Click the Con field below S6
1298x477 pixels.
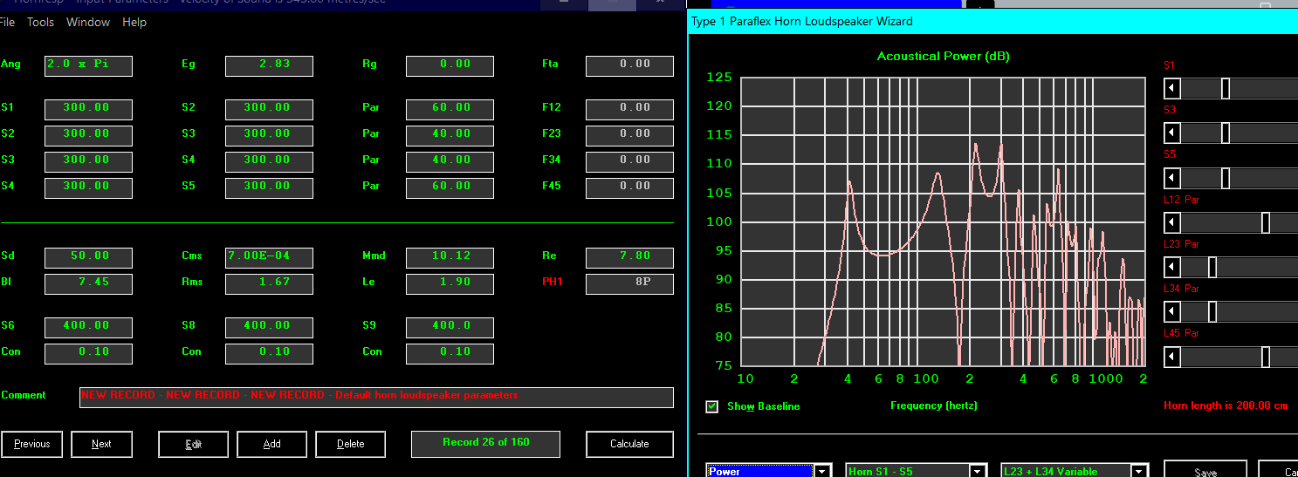88,353
